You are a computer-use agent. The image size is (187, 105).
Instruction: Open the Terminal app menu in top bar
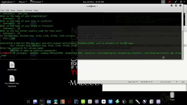click(x=37, y=2)
